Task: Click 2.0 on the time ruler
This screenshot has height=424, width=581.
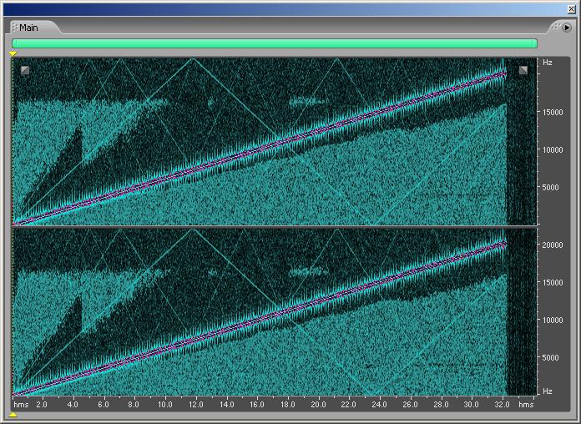Action: click(x=42, y=404)
